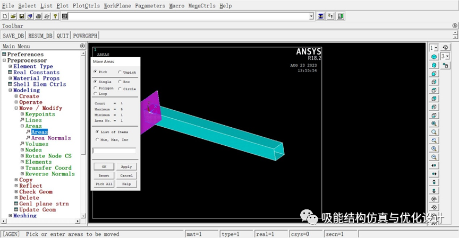Image resolution: width=459 pixels, height=238 pixels.
Task: Expand the Element Type node
Action: pos(10,66)
